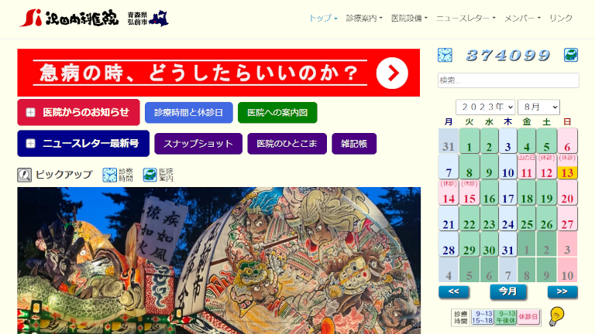Image resolution: width=595 pixels, height=334 pixels.
Task: Click the 9~13 15~18 hours legend box
Action: [x=483, y=317]
